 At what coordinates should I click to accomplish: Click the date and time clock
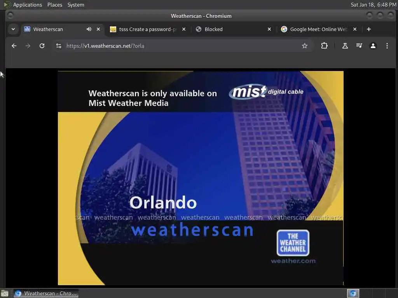coord(374,5)
